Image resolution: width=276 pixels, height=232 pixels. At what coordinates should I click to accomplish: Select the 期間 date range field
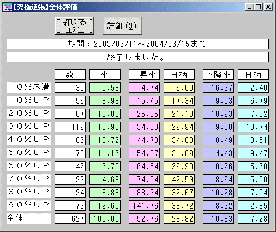137,44
